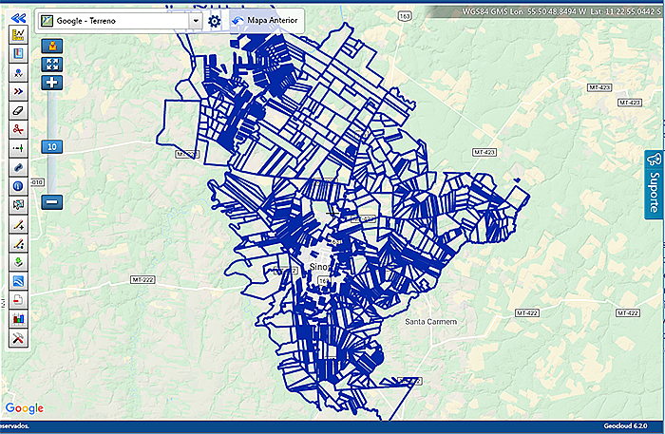Click the red-blue double chevron tool
Viewport: 665px width, 434px height.
18,91
